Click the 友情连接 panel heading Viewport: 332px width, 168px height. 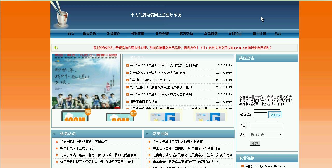click(247, 158)
